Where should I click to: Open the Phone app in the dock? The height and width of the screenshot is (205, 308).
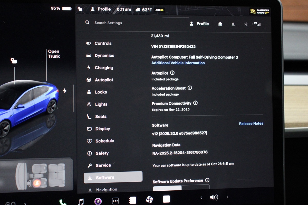[x=62, y=202]
